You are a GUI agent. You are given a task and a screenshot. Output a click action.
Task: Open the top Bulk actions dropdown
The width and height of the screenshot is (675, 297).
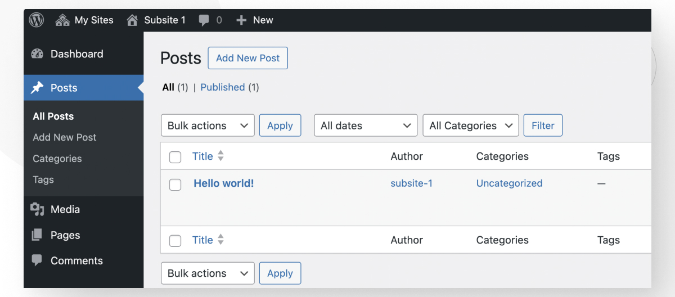208,125
